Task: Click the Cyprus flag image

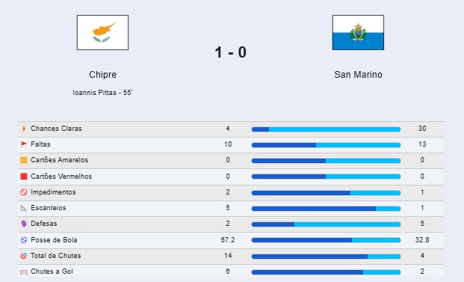Action: point(102,33)
